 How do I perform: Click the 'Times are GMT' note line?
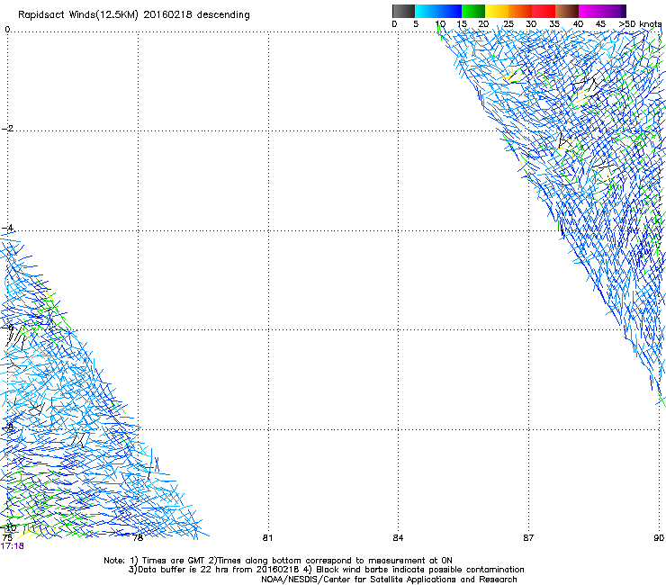tap(278, 561)
